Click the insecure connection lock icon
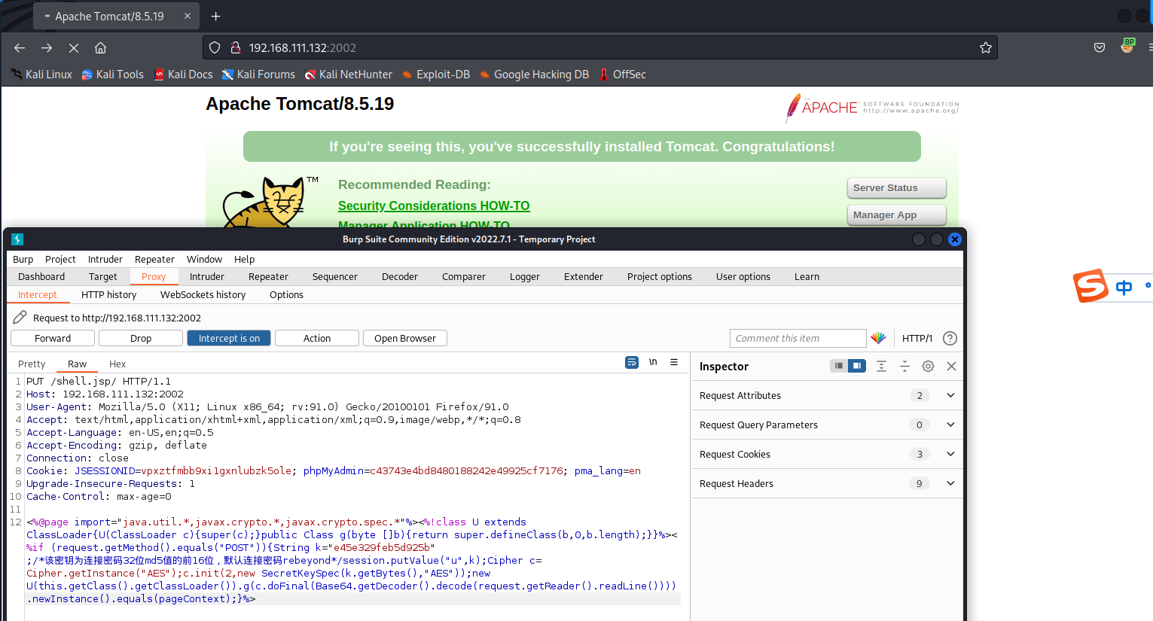This screenshot has height=621, width=1153. [x=235, y=47]
